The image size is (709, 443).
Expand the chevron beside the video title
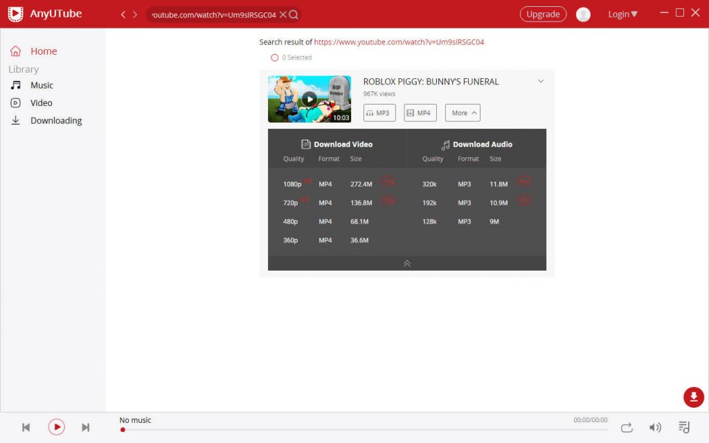pyautogui.click(x=541, y=82)
